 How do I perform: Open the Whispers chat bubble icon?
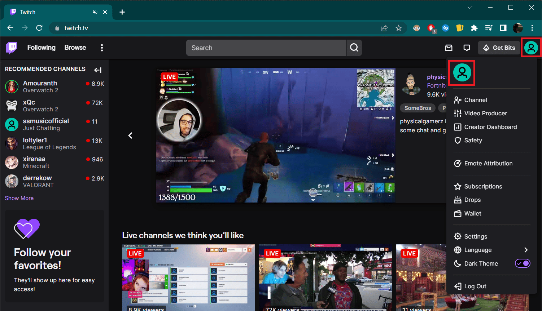[467, 48]
